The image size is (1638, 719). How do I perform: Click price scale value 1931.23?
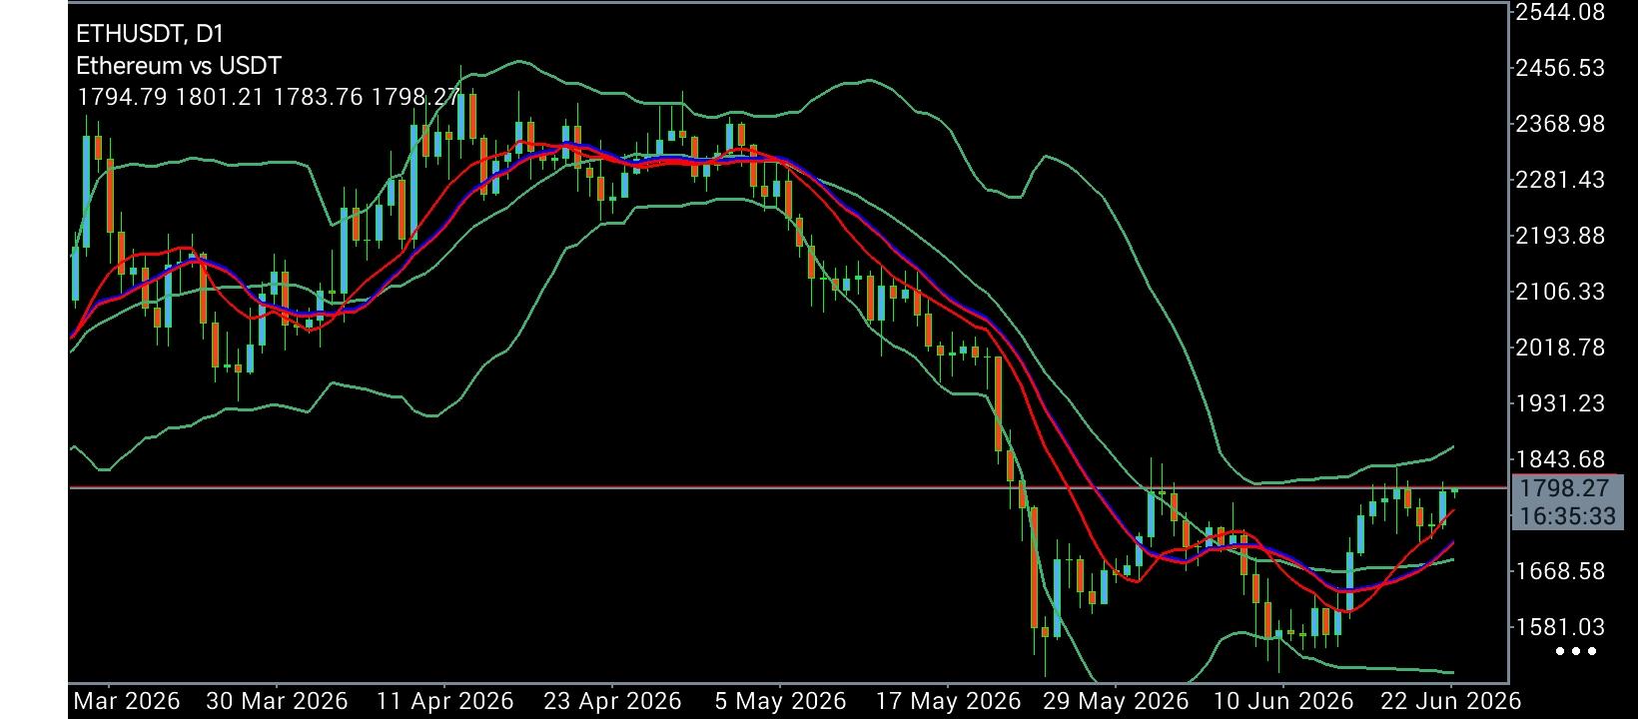tap(1559, 403)
